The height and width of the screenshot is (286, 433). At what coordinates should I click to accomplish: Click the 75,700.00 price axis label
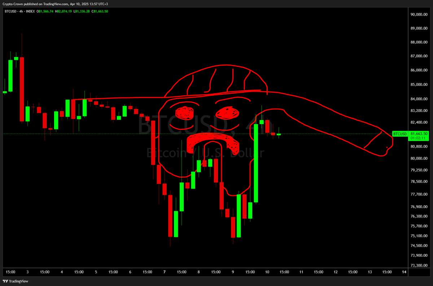[x=419, y=226]
